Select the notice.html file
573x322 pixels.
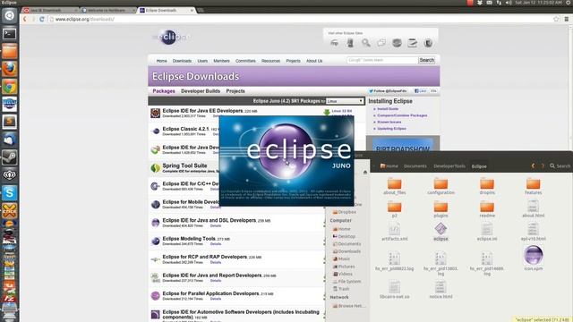[440, 290]
